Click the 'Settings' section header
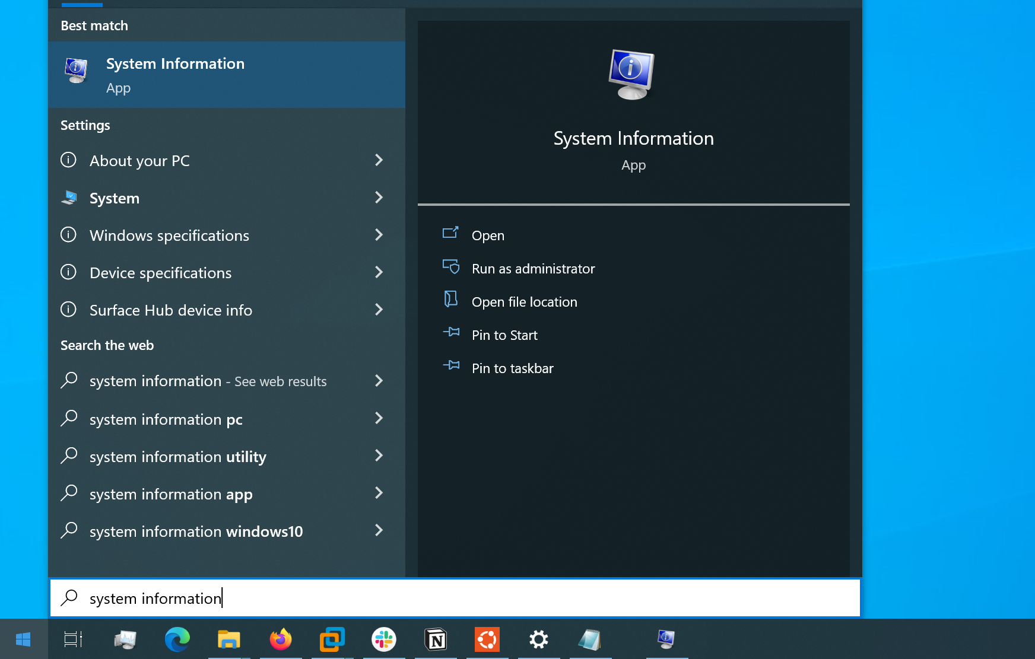 click(x=85, y=125)
